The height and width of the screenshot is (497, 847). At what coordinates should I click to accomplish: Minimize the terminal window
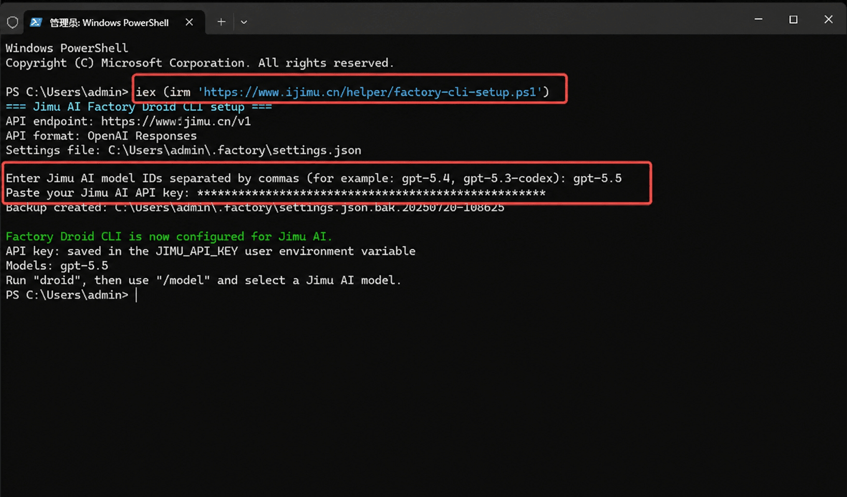coord(758,20)
